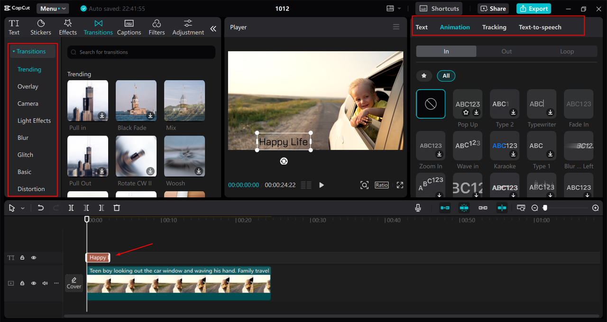
Task: Select the Pull in transition thumbnail
Action: point(88,101)
